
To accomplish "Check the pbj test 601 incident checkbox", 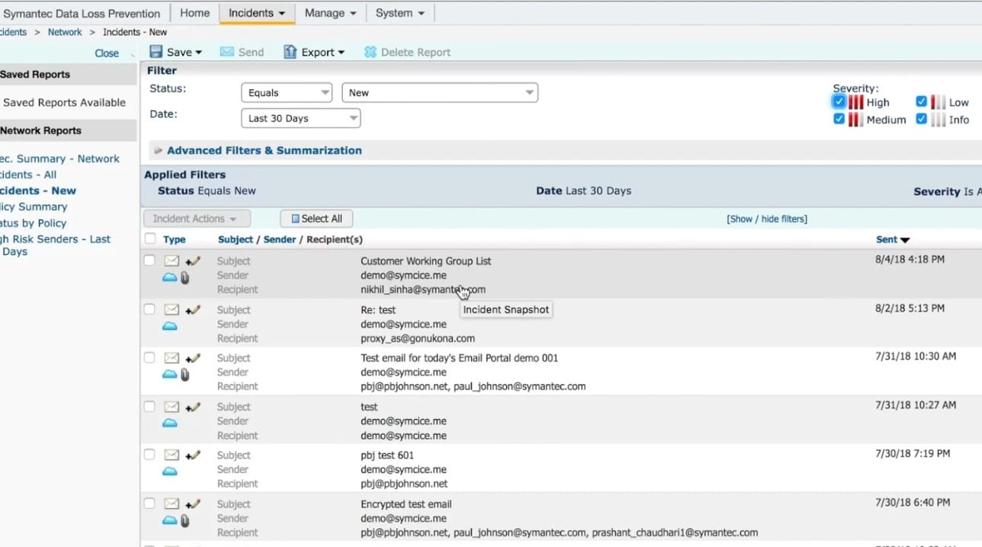I will tap(149, 455).
